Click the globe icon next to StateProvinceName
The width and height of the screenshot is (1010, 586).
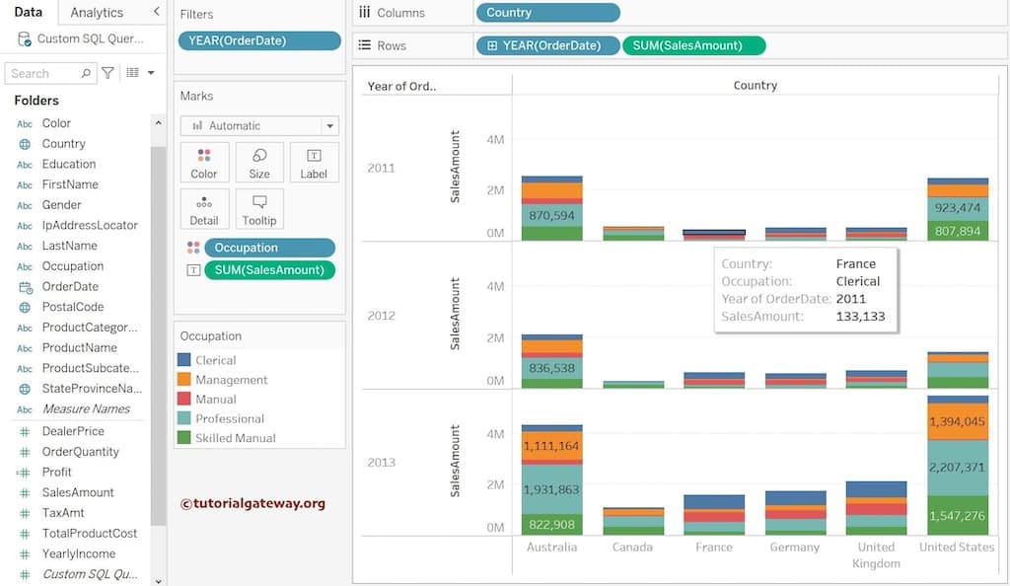pyautogui.click(x=25, y=389)
